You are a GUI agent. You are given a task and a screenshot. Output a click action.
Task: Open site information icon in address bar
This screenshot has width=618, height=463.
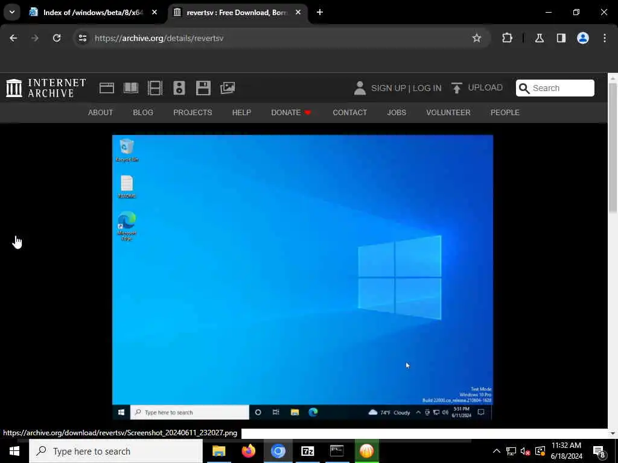point(82,38)
